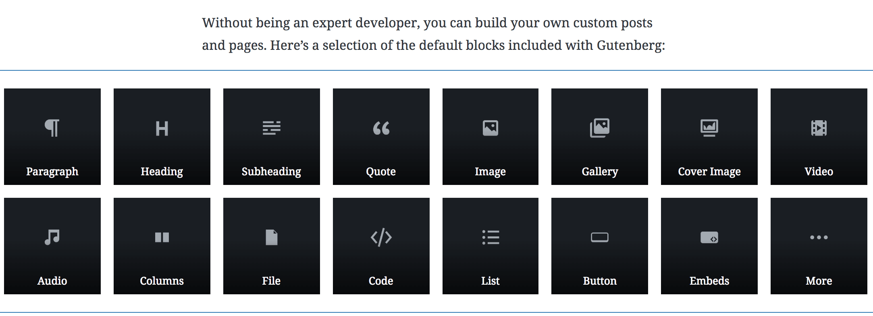Choose the Quote marks icon
The height and width of the screenshot is (316, 873).
click(x=381, y=128)
